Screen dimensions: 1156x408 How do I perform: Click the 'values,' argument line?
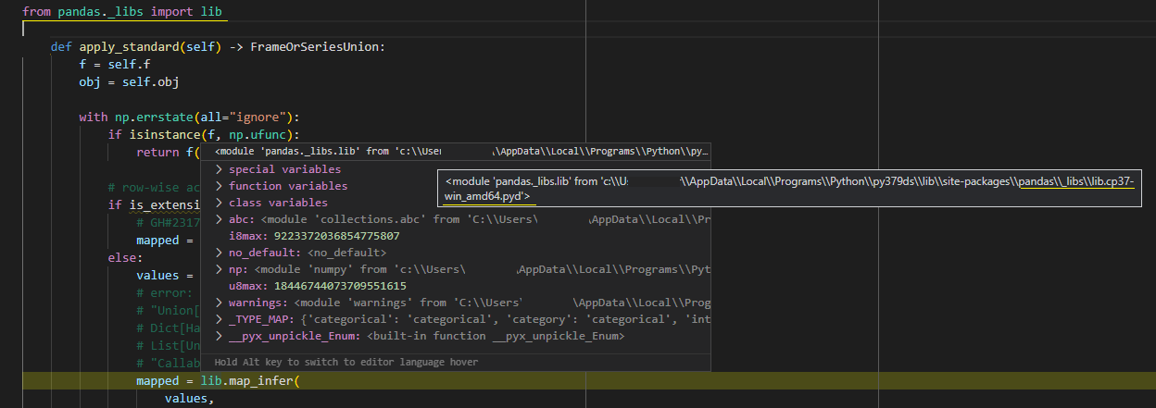click(189, 399)
